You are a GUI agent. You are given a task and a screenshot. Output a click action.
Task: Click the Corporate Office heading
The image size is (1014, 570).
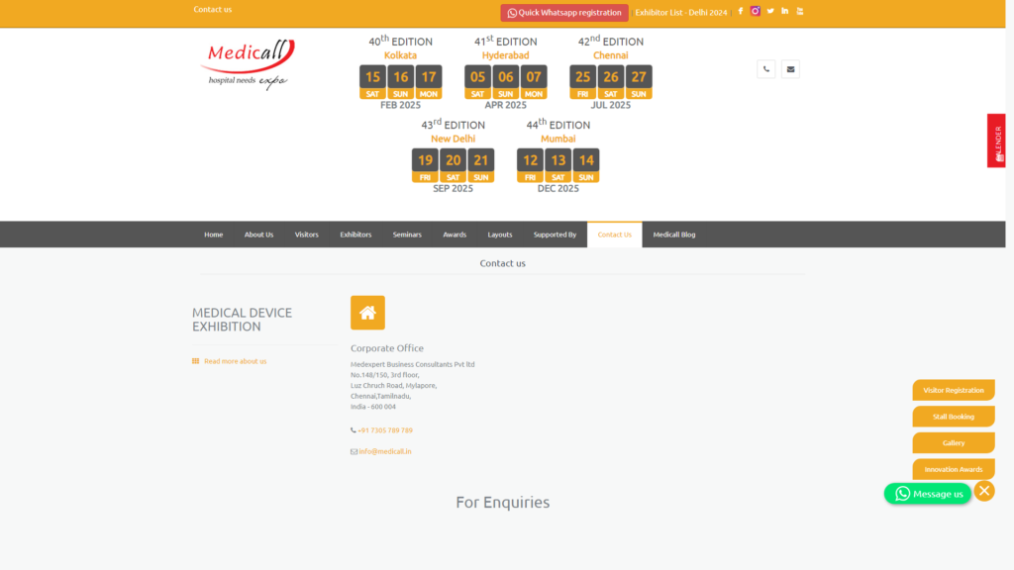tap(387, 348)
